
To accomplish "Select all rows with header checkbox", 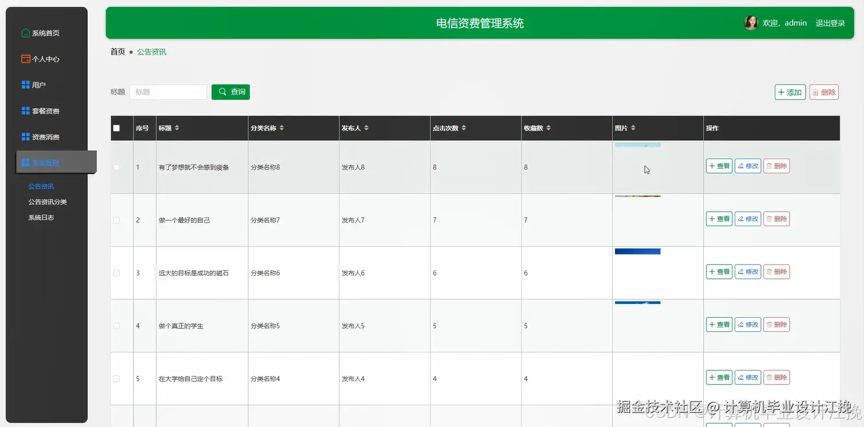I will coord(117,128).
